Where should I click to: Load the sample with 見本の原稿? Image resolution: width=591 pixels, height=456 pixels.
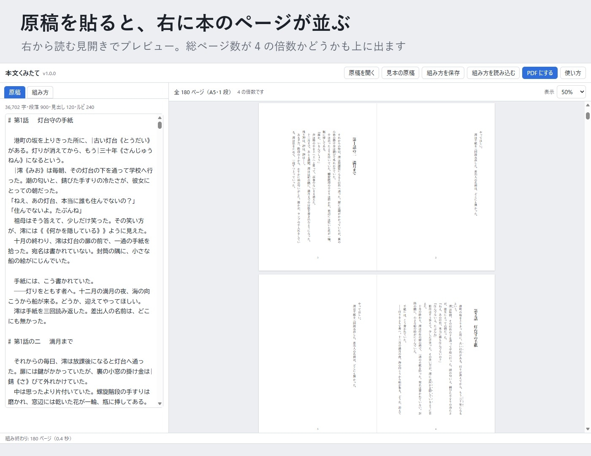click(x=401, y=73)
